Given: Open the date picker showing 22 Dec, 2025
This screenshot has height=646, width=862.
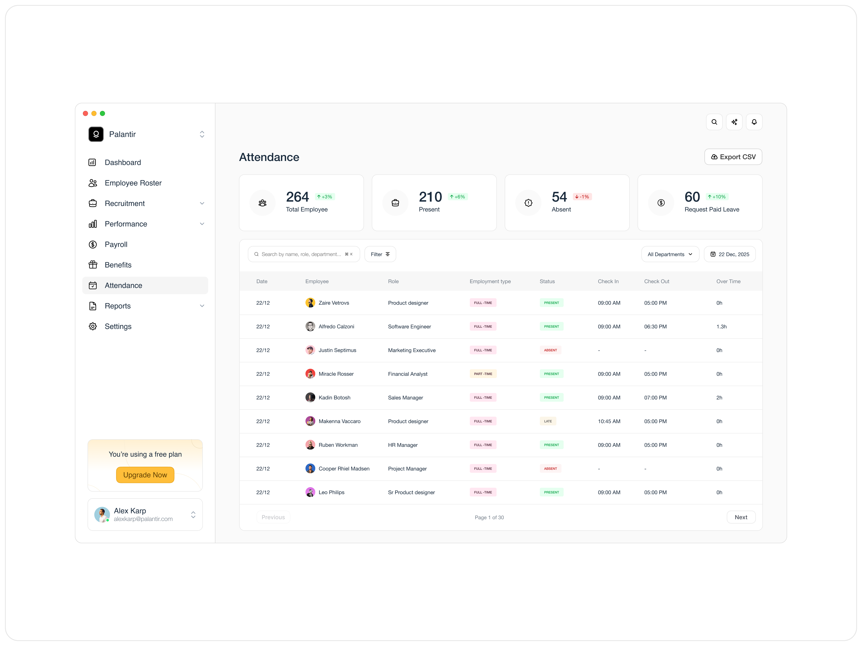Looking at the screenshot, I should click(x=729, y=254).
